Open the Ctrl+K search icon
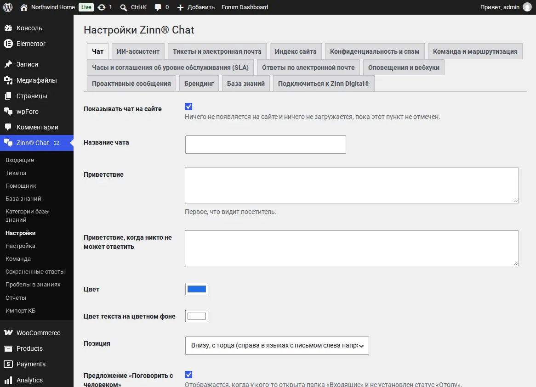The height and width of the screenshot is (387, 536). (x=123, y=7)
